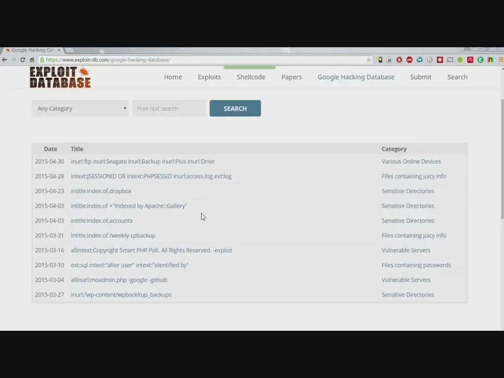Close the Google Hacking Database tab
504x378 pixels.
(59, 50)
